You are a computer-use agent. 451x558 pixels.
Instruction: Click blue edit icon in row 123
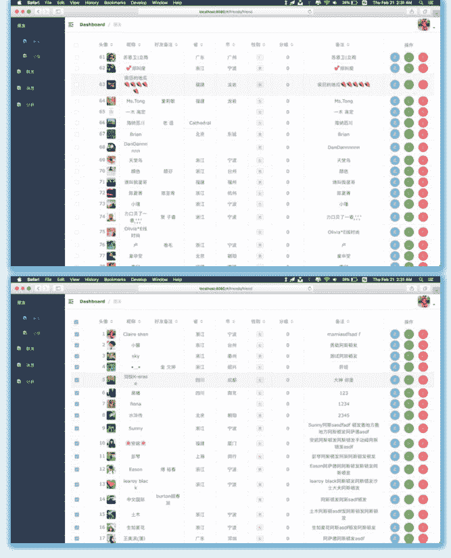[395, 392]
